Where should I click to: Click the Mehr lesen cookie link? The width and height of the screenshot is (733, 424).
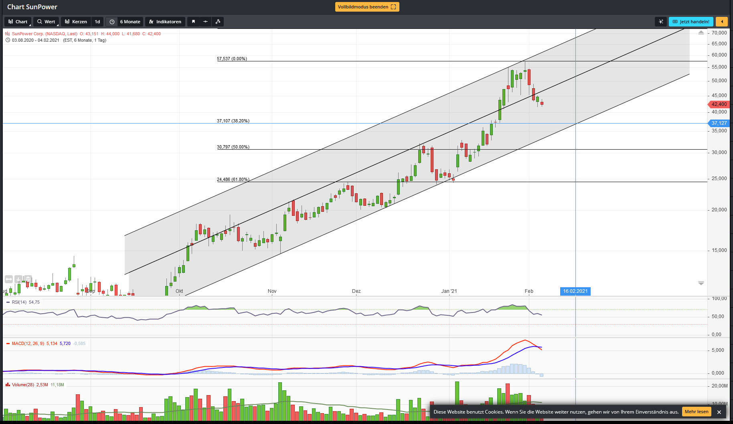(x=697, y=412)
